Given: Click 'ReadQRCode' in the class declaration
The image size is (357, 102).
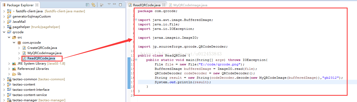Looking at the screenshot, I should click(x=175, y=55).
